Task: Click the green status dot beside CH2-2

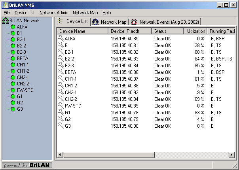Action: (13, 84)
